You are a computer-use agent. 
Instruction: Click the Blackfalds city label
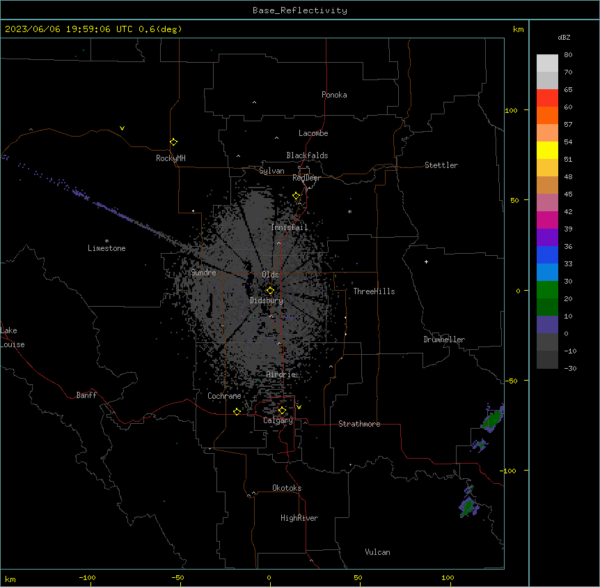coord(307,155)
